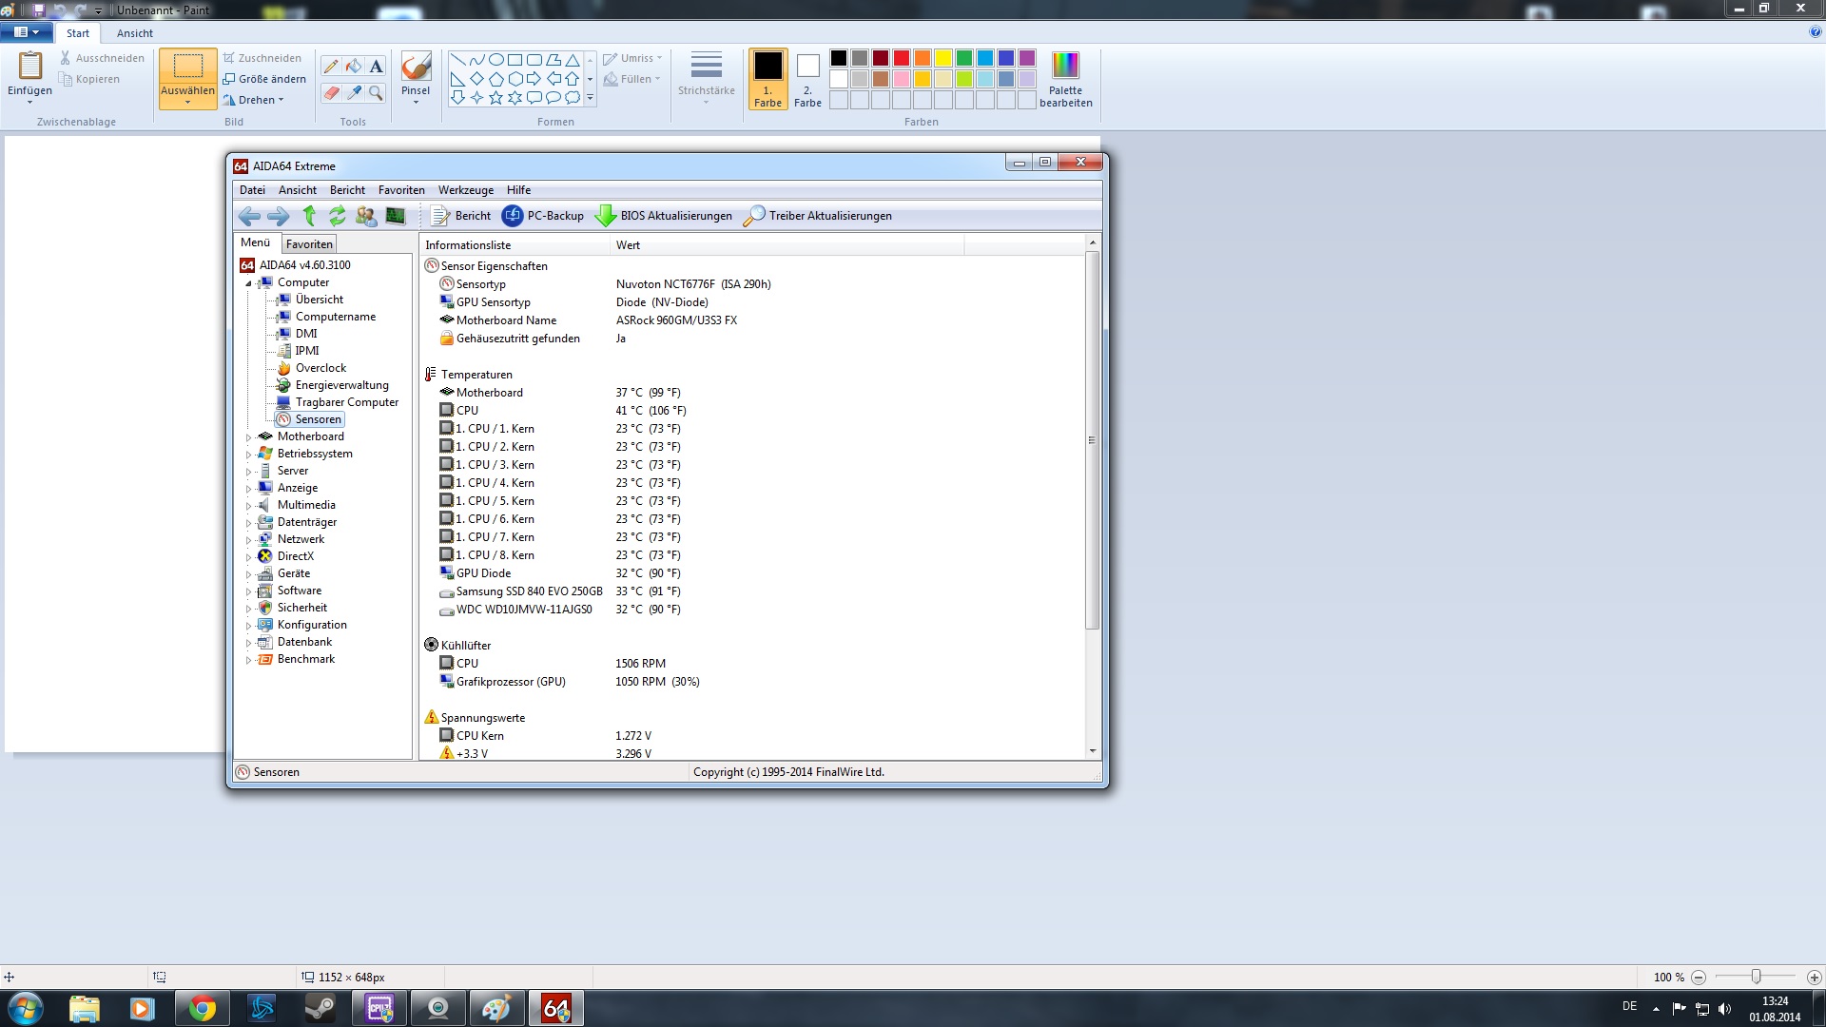Click the CPU Kern voltage row
Image resolution: width=1826 pixels, height=1027 pixels.
(751, 736)
